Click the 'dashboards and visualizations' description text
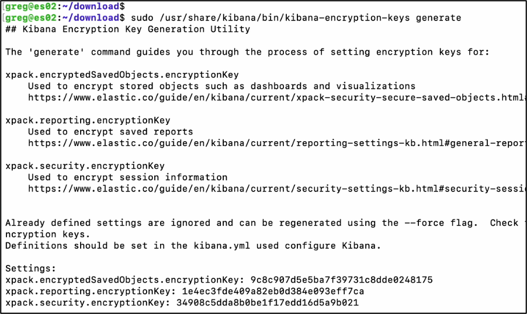527x314 pixels. pos(333,86)
